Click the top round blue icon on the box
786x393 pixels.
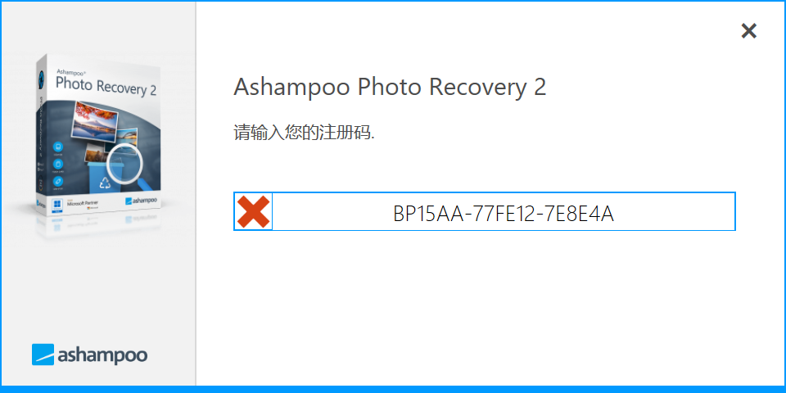(57, 147)
